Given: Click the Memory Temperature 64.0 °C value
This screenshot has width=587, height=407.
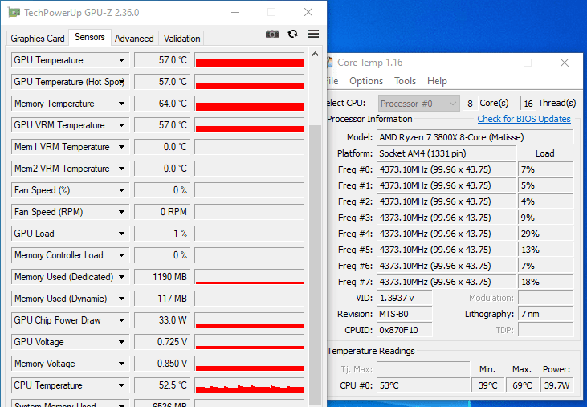Looking at the screenshot, I should pyautogui.click(x=162, y=104).
